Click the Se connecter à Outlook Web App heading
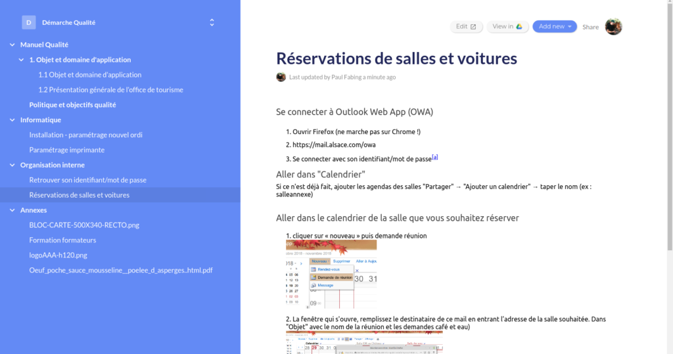This screenshot has height=354, width=673. (x=354, y=112)
